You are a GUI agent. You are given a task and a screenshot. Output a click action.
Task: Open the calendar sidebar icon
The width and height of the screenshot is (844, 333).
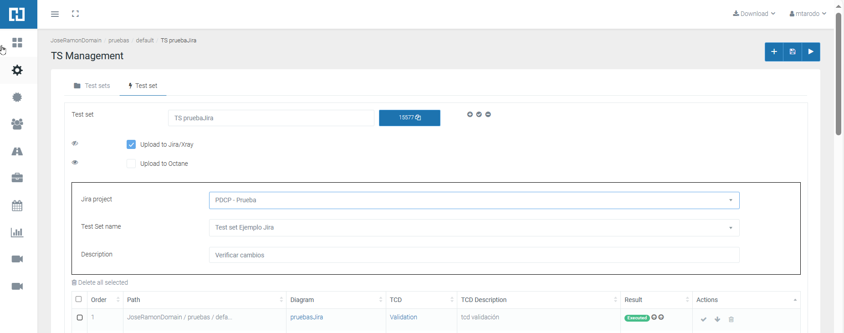pos(17,205)
